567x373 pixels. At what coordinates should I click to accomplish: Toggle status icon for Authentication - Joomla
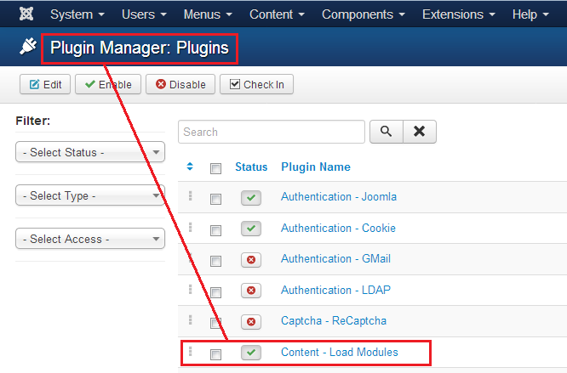(x=251, y=197)
